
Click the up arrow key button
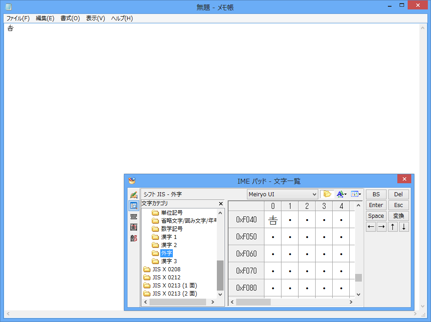click(393, 227)
